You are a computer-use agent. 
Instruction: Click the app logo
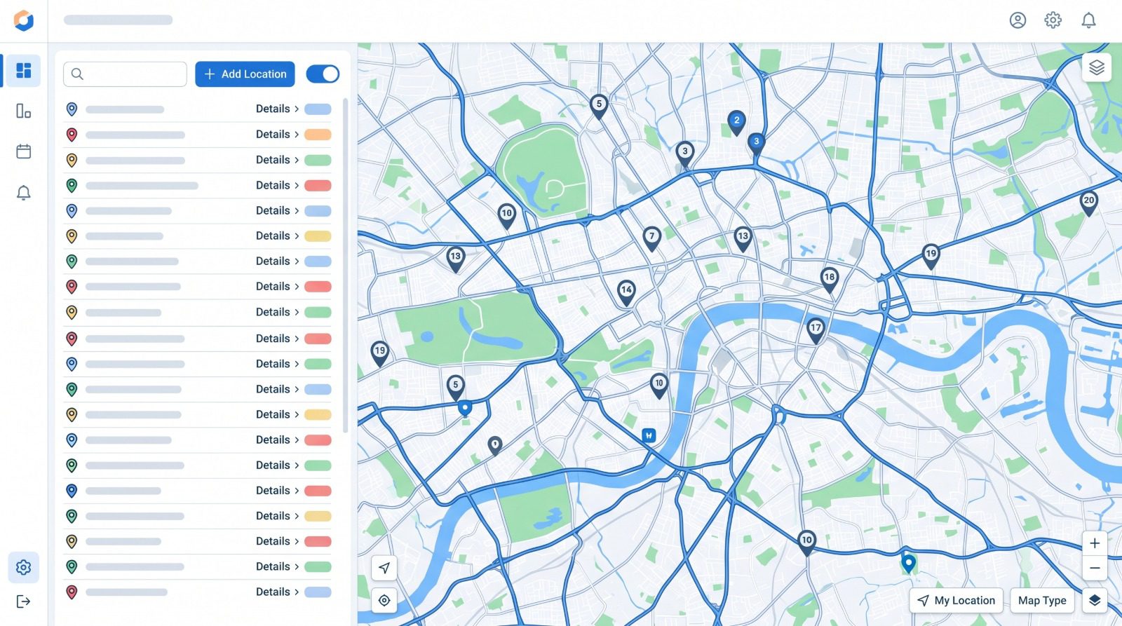(24, 20)
